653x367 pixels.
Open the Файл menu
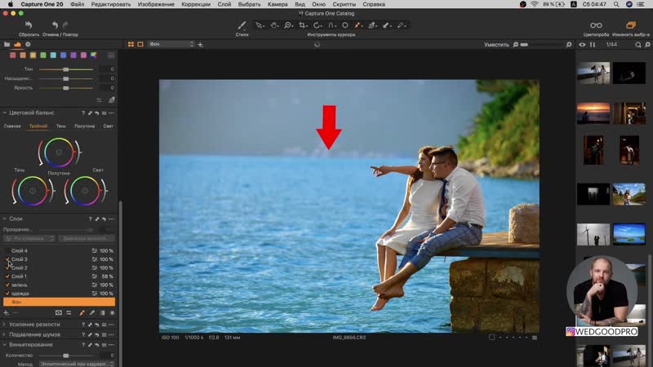(x=77, y=4)
